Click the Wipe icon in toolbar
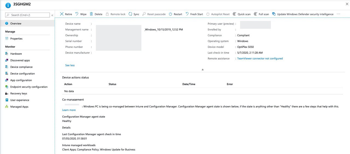This screenshot has width=350, height=154. coord(77,14)
